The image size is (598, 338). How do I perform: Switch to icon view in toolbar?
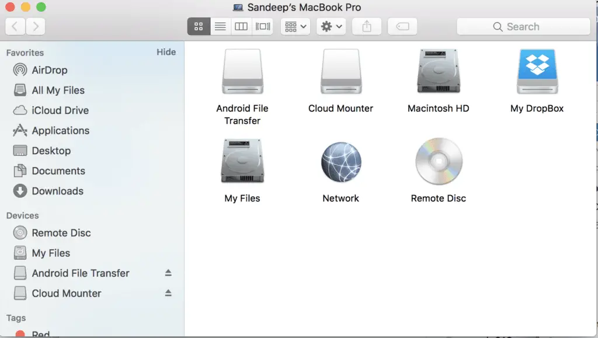[199, 26]
